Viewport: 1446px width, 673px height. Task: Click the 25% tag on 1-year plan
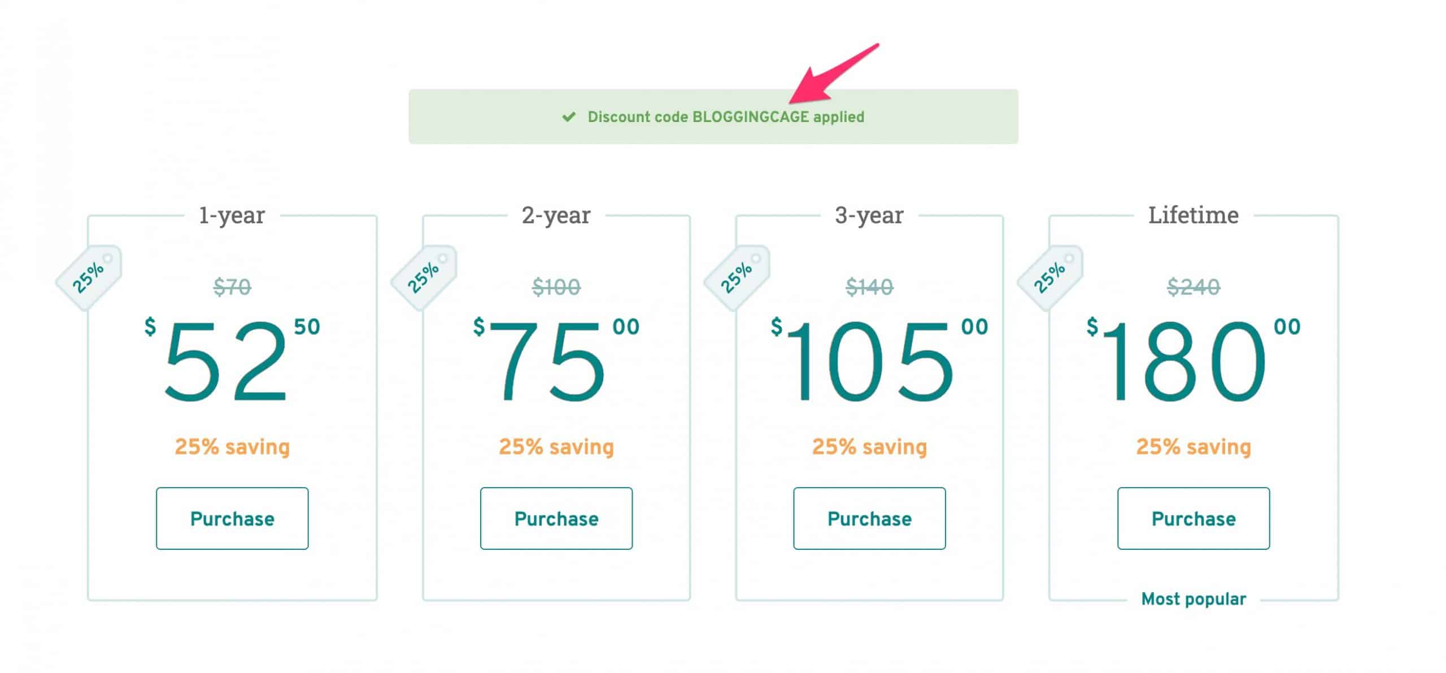[x=89, y=277]
